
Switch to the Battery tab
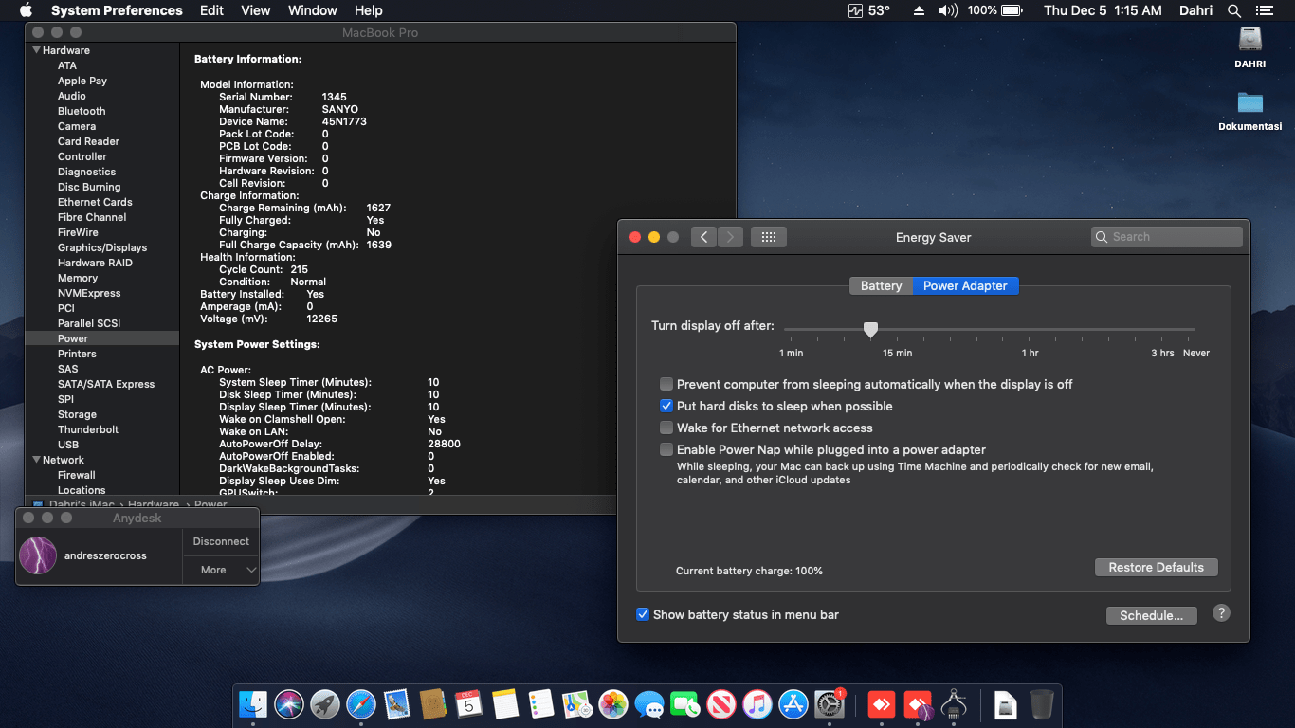881,285
